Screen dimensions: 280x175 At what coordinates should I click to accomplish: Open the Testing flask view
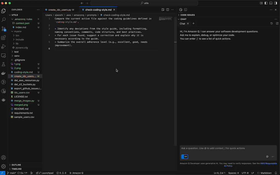3,64
